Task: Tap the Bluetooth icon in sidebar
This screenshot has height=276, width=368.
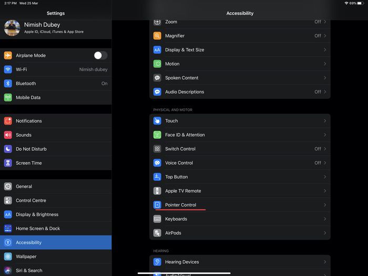Action: [x=8, y=84]
